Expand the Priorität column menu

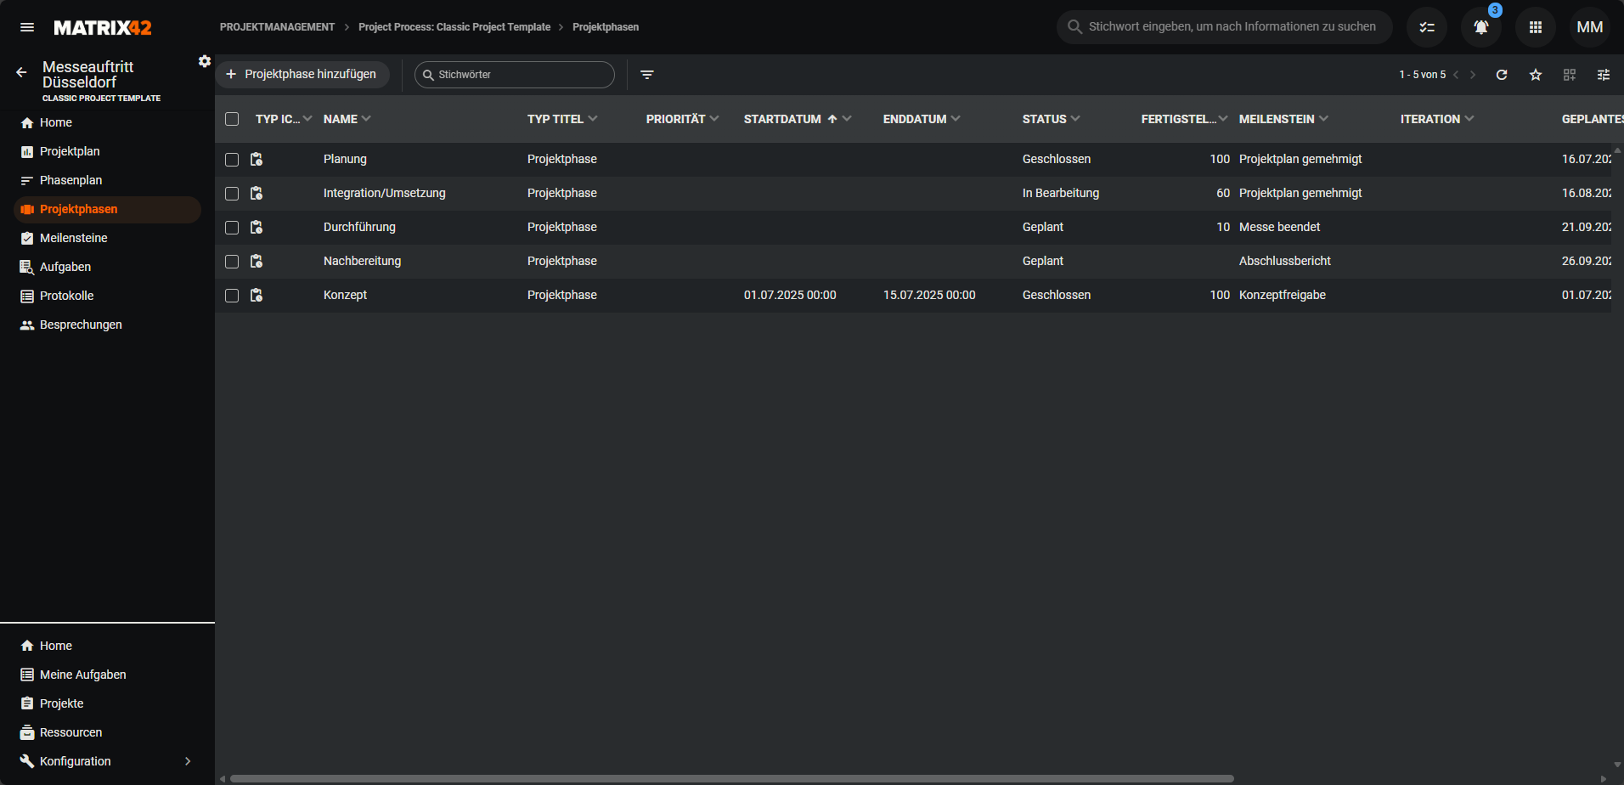tap(714, 119)
